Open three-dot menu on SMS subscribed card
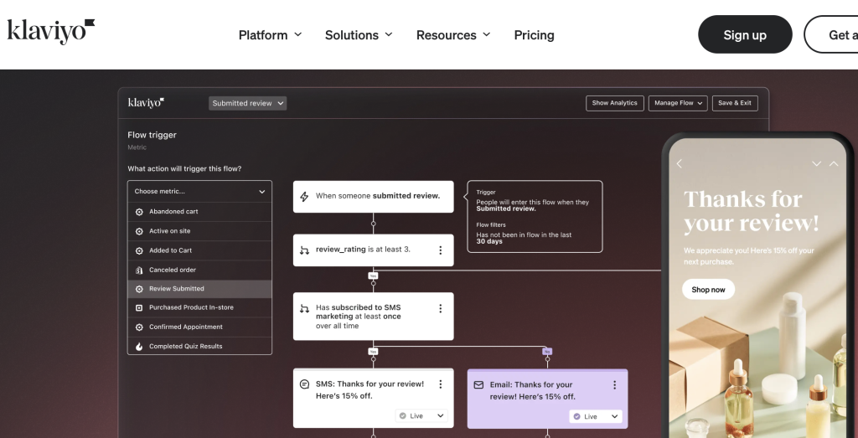The height and width of the screenshot is (438, 858). (440, 308)
